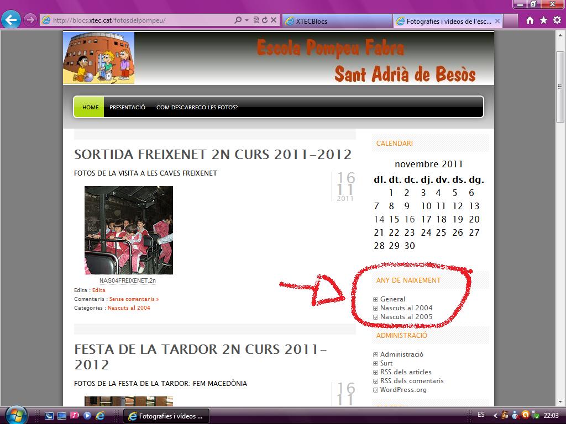
Task: Open the Tools gear icon
Action: 557,20
